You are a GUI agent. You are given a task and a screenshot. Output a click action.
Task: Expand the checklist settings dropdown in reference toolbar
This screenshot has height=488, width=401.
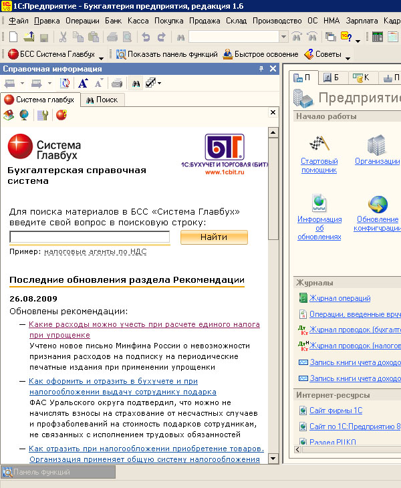pos(160,84)
